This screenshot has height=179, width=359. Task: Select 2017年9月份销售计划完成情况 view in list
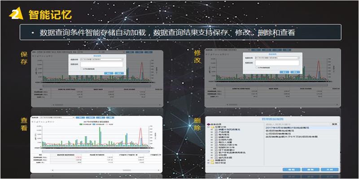tap(286, 127)
